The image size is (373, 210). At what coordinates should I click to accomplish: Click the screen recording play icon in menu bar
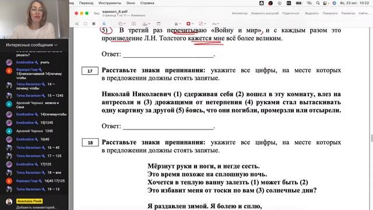tap(280, 3)
